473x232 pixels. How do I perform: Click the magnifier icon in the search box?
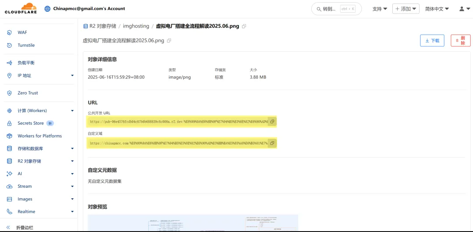tap(319, 9)
